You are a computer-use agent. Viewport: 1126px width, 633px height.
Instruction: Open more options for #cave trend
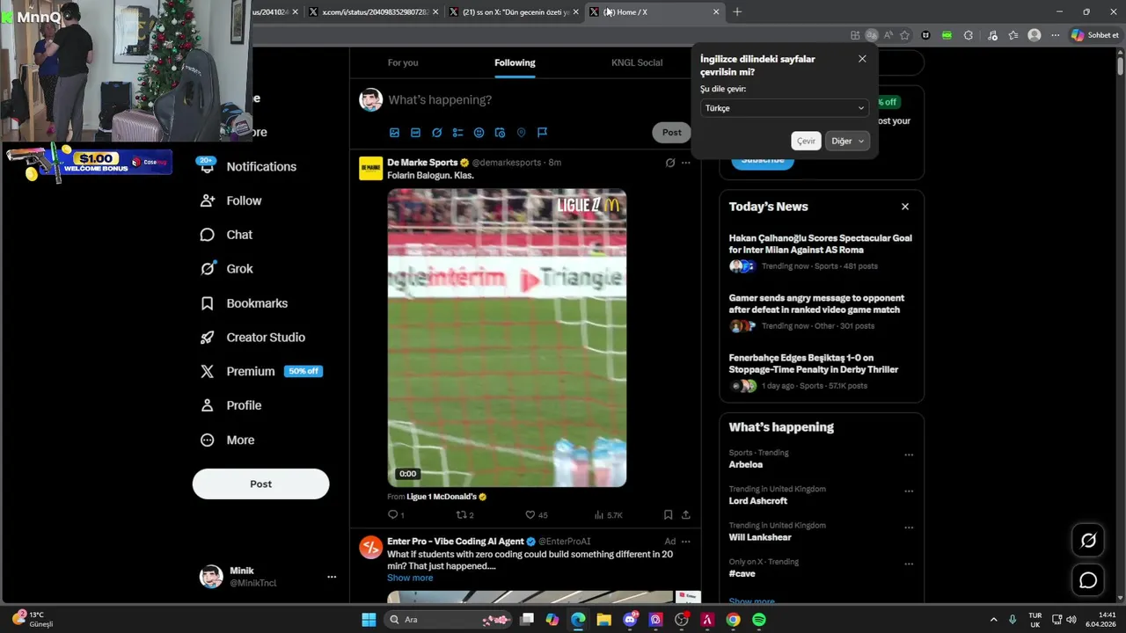909,564
